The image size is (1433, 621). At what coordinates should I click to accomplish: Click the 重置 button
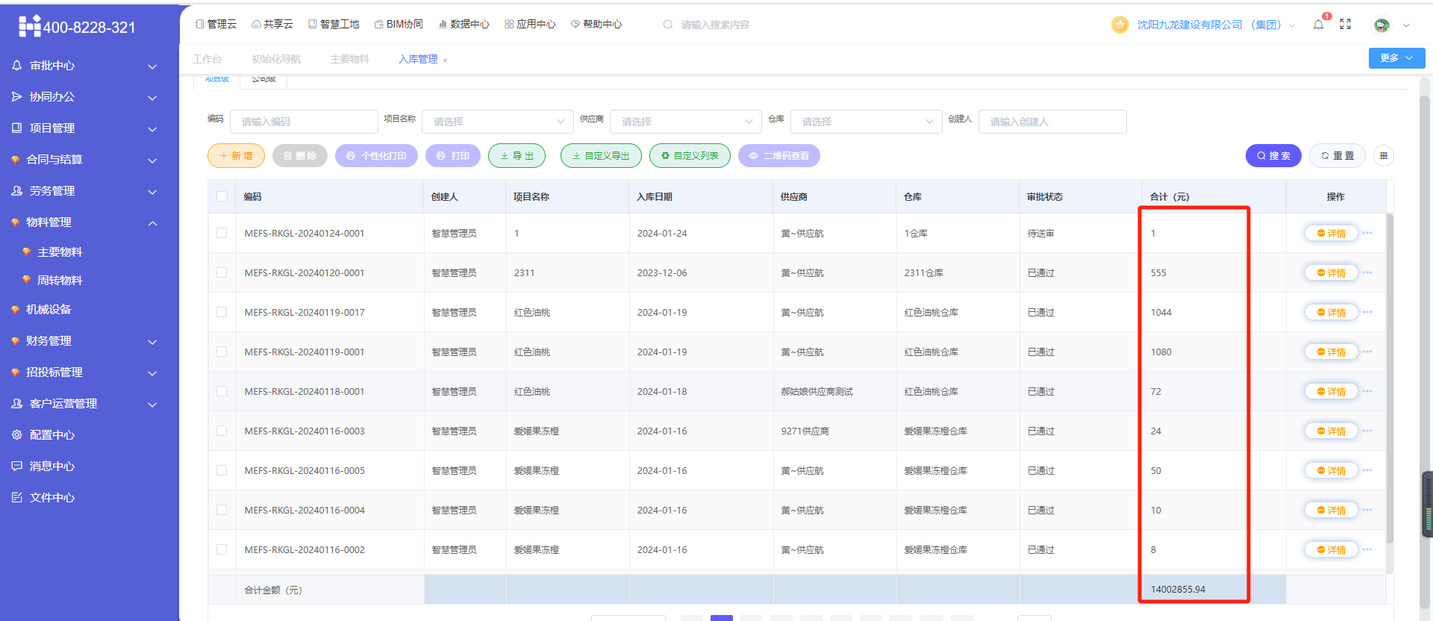(1337, 156)
